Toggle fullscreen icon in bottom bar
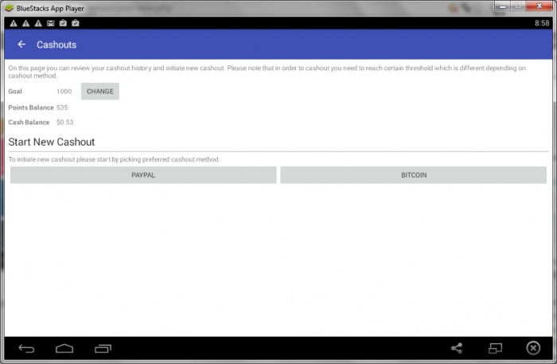The width and height of the screenshot is (557, 364). tap(495, 348)
